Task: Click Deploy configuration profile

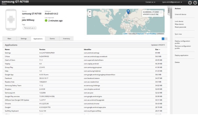Action: click(182, 42)
